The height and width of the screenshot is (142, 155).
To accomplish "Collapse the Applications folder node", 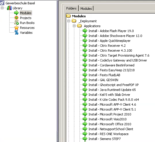I will point(74,26).
